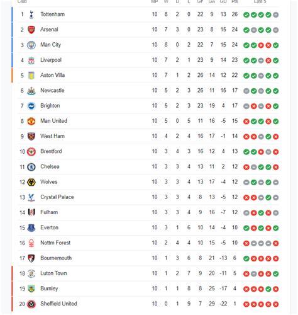Click the Sheffield United club crest
The image size is (298, 315).
click(31, 304)
